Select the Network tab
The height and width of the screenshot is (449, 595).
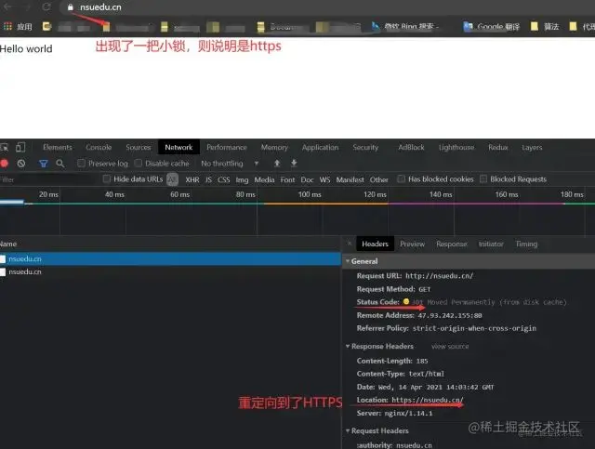coord(178,147)
